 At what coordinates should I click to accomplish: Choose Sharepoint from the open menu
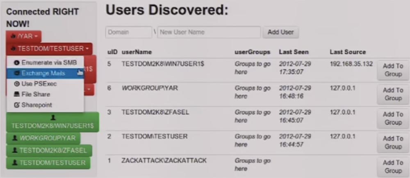coord(36,105)
